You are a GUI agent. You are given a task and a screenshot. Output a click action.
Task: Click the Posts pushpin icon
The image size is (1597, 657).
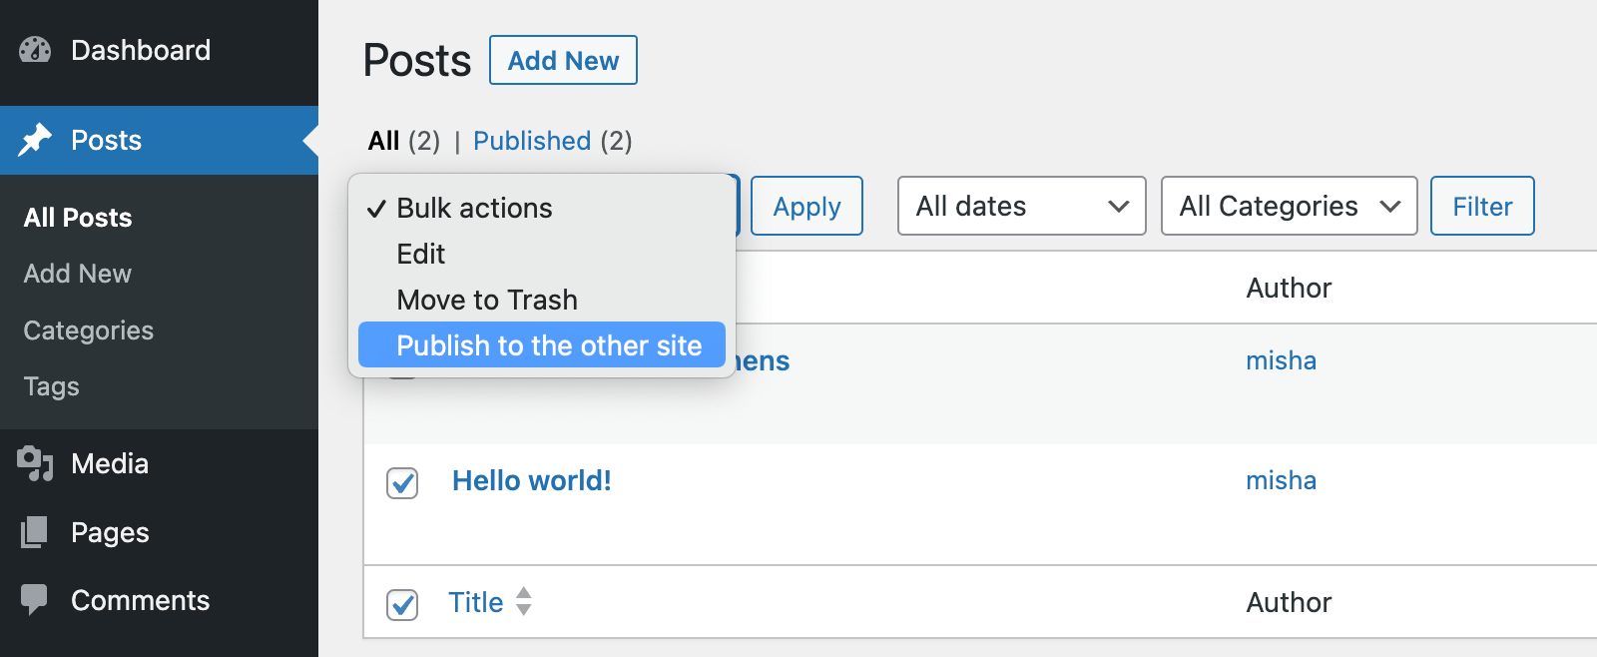[35, 140]
